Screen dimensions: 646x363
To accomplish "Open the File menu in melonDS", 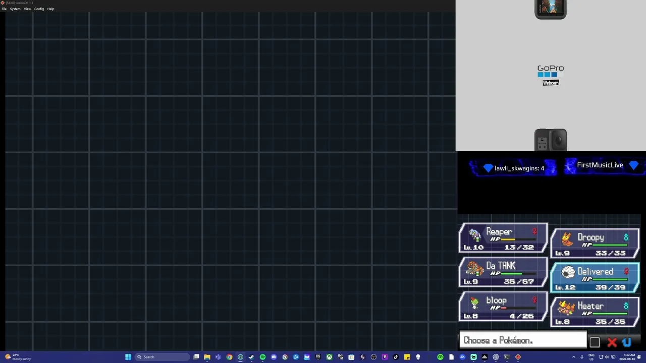I will coord(4,9).
